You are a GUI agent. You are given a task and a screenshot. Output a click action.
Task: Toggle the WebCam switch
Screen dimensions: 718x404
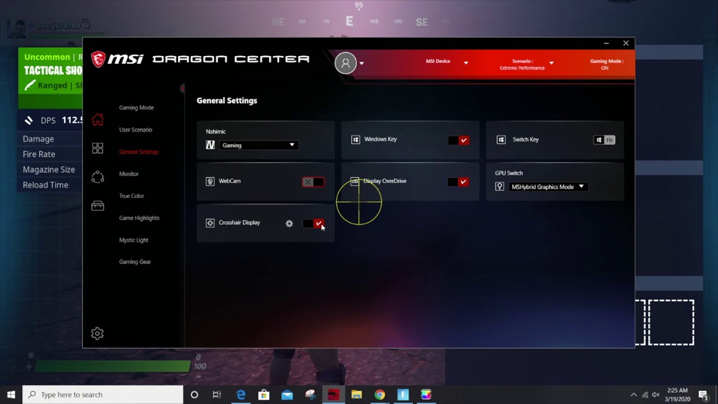click(x=313, y=182)
